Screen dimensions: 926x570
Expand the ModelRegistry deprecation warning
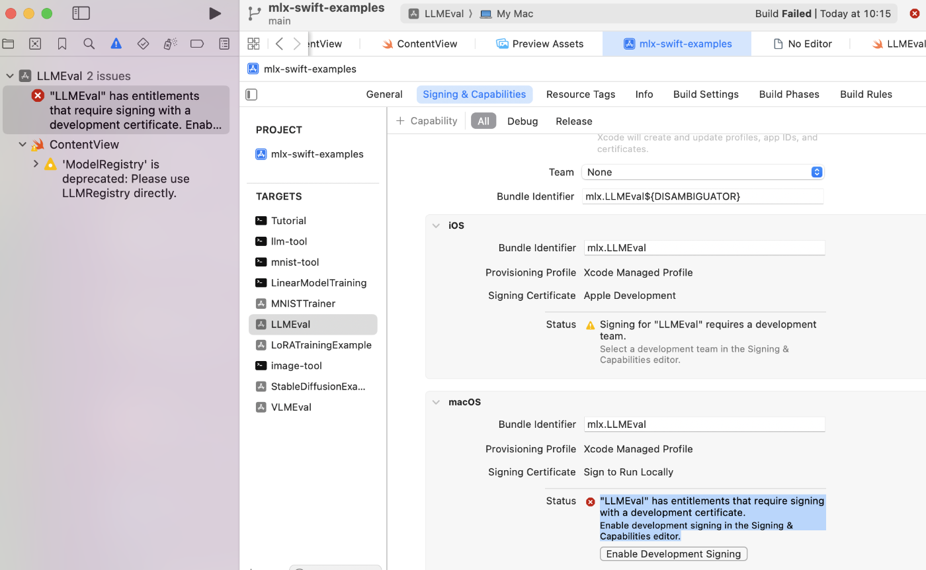(x=36, y=164)
